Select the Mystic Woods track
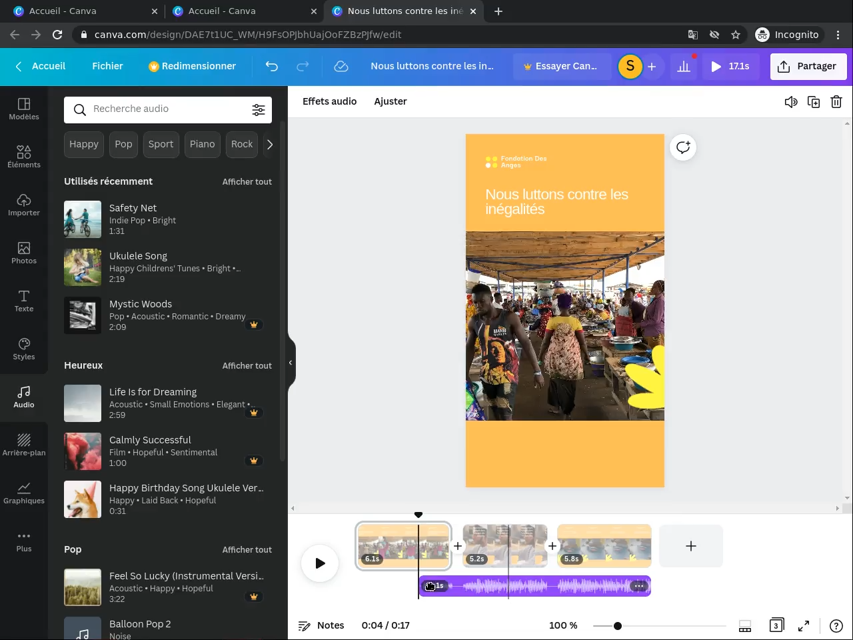Image resolution: width=853 pixels, height=640 pixels. (x=168, y=315)
